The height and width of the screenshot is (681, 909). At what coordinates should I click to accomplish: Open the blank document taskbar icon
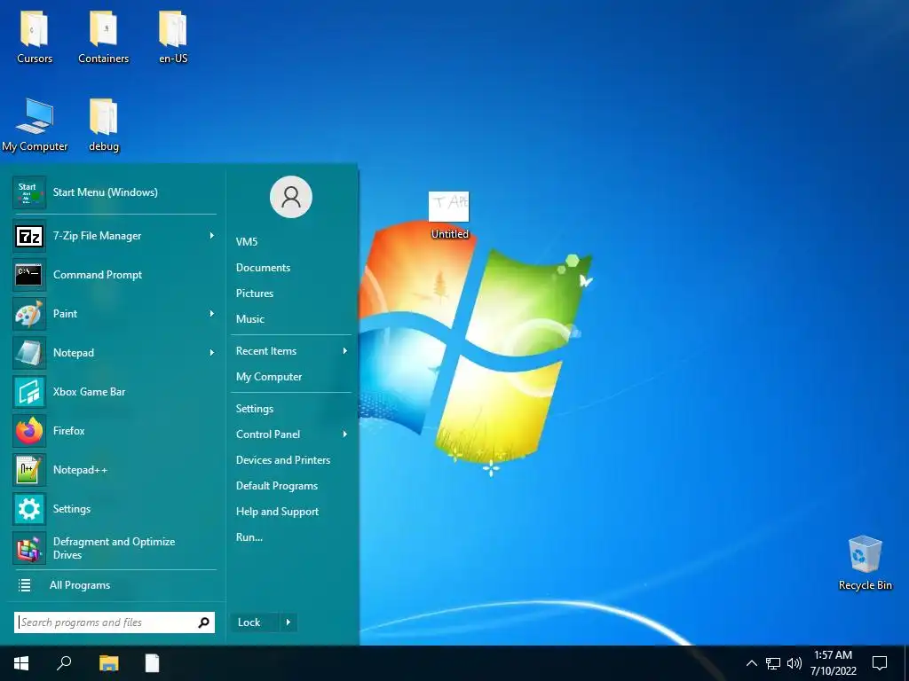(x=152, y=663)
